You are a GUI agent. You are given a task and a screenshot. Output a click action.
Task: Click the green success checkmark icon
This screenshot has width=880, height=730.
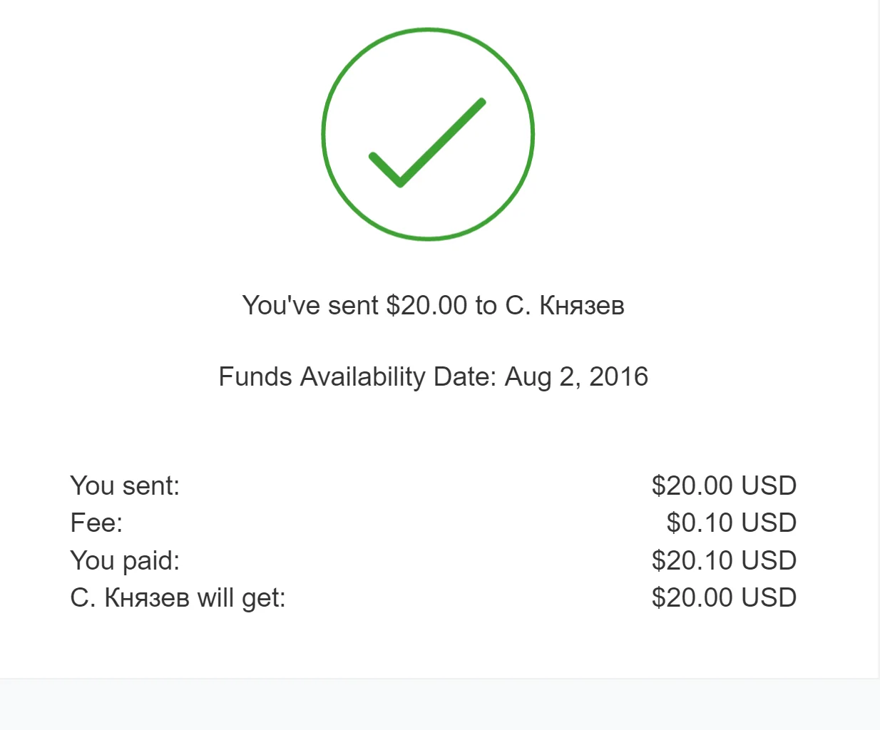(428, 134)
